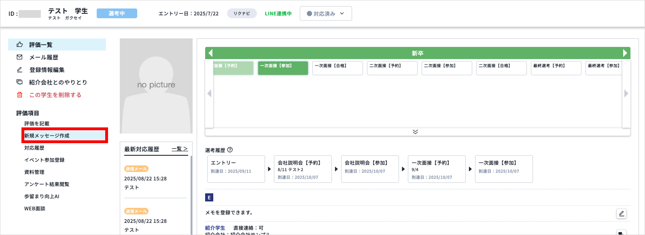Expand the selection flow panel with double chevron
Screen dimensions: 645x235
[415, 132]
